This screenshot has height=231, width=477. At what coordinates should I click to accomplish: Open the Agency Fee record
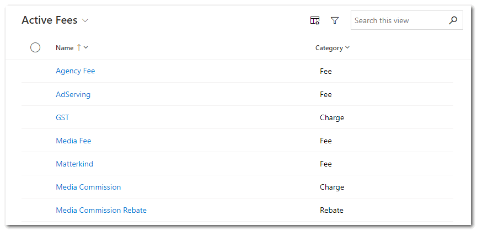[x=75, y=71]
